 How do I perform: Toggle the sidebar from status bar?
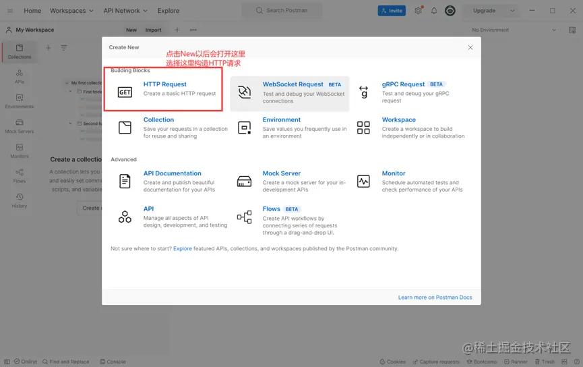(7, 362)
